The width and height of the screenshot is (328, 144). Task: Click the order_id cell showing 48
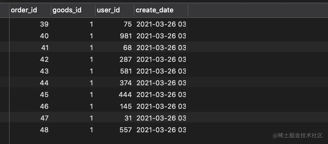[x=44, y=130]
